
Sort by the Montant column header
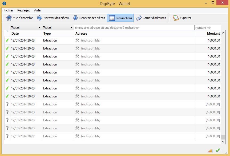click(208, 33)
